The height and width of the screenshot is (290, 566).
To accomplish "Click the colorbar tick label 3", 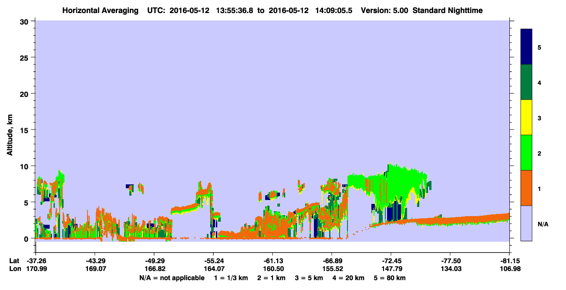I will [539, 118].
